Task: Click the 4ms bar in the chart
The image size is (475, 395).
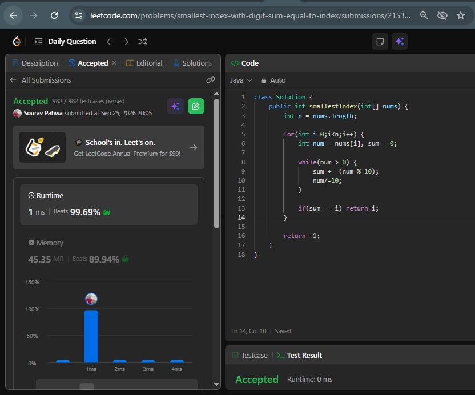Action: [x=177, y=361]
